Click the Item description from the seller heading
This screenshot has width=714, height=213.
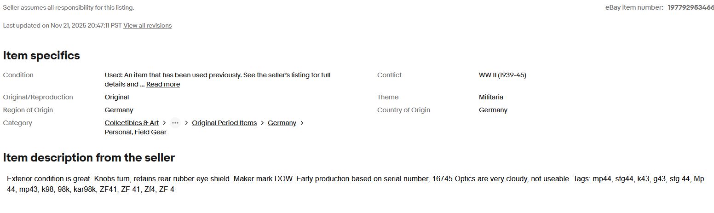[89, 158]
